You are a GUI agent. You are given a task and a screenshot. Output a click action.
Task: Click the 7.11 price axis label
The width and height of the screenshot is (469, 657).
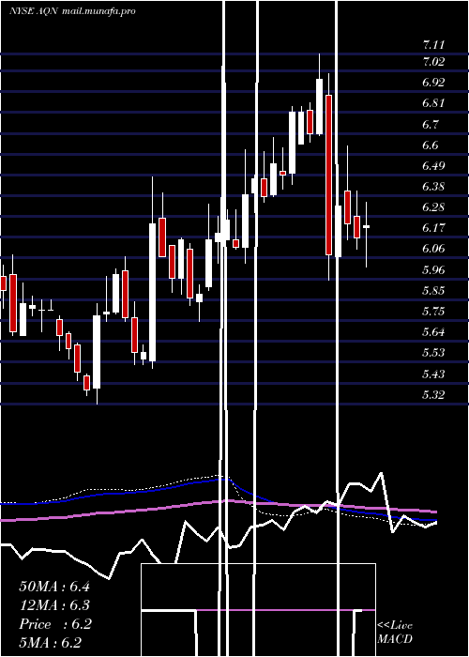tap(433, 44)
